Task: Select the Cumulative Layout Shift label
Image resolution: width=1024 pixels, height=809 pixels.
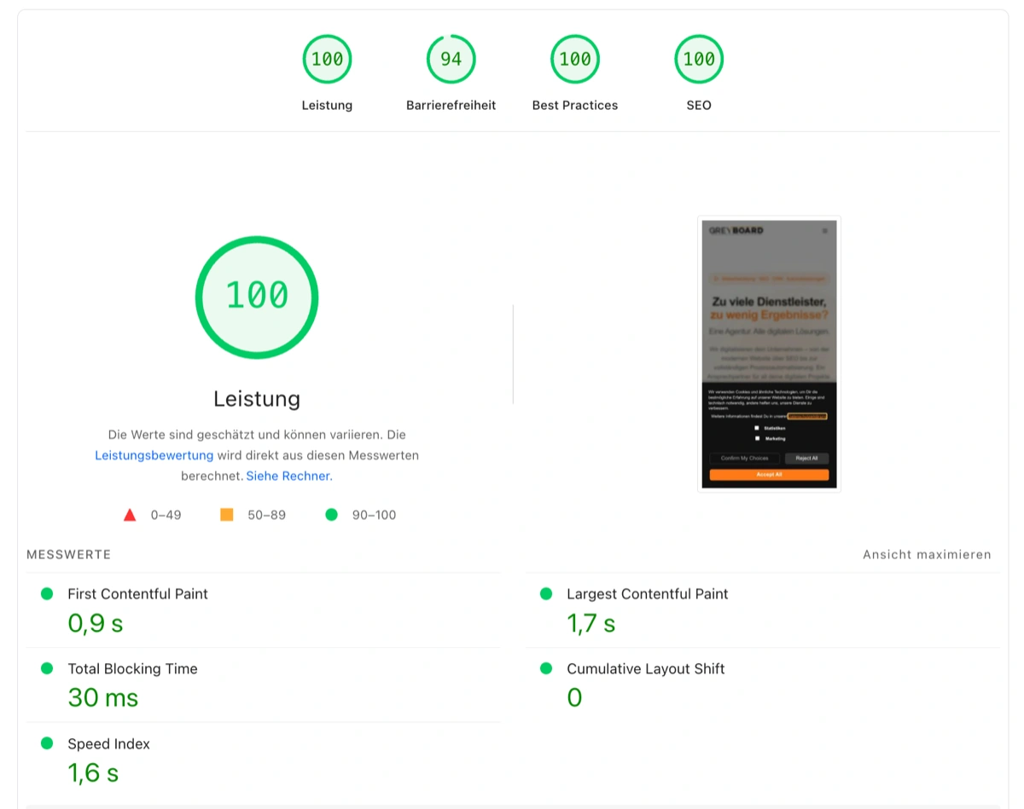Action: pos(646,669)
